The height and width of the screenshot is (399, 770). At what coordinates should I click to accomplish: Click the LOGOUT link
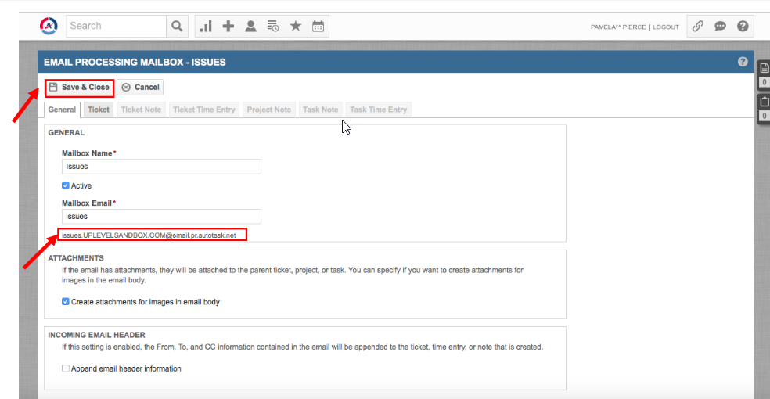click(666, 27)
